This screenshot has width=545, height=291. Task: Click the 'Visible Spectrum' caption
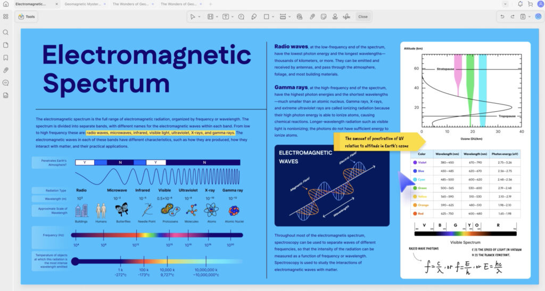465,243
